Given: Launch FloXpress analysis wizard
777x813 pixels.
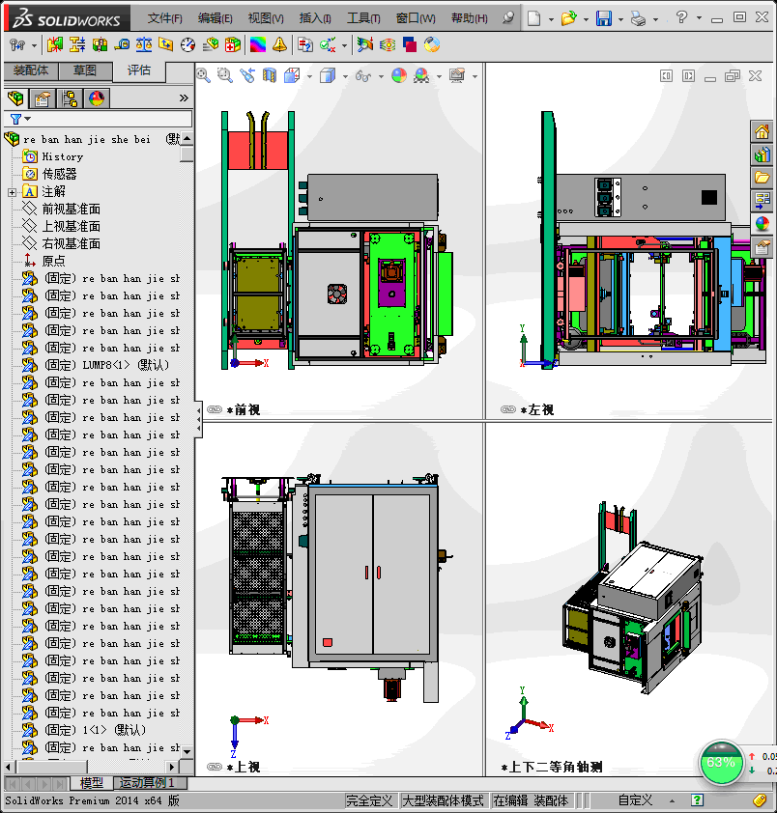Looking at the screenshot, I should (388, 45).
